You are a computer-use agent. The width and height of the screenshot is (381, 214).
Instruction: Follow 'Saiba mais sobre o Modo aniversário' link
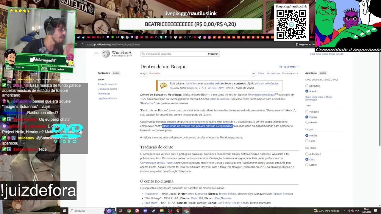(x=318, y=98)
